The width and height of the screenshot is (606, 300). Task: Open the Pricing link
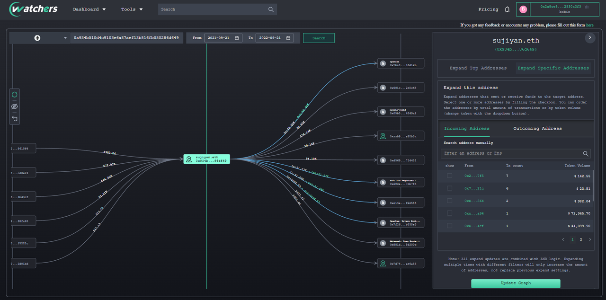tap(488, 9)
